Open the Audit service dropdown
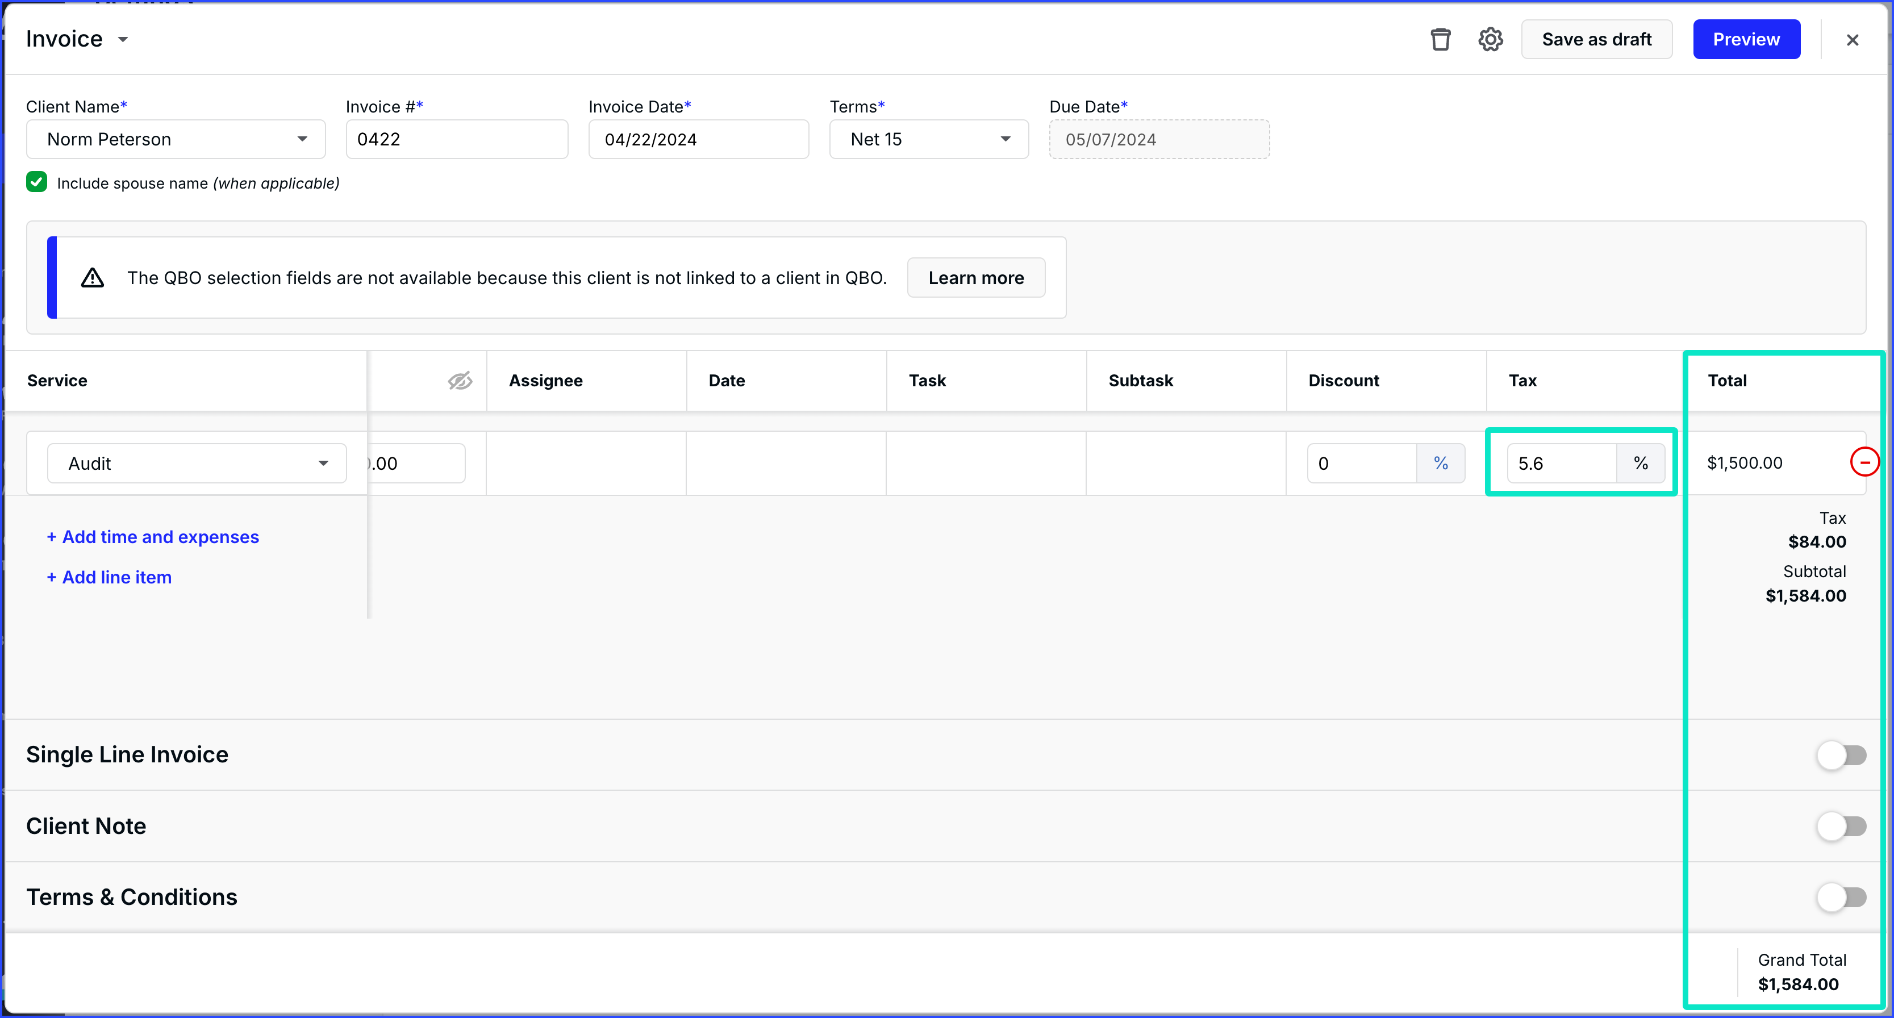 (197, 463)
